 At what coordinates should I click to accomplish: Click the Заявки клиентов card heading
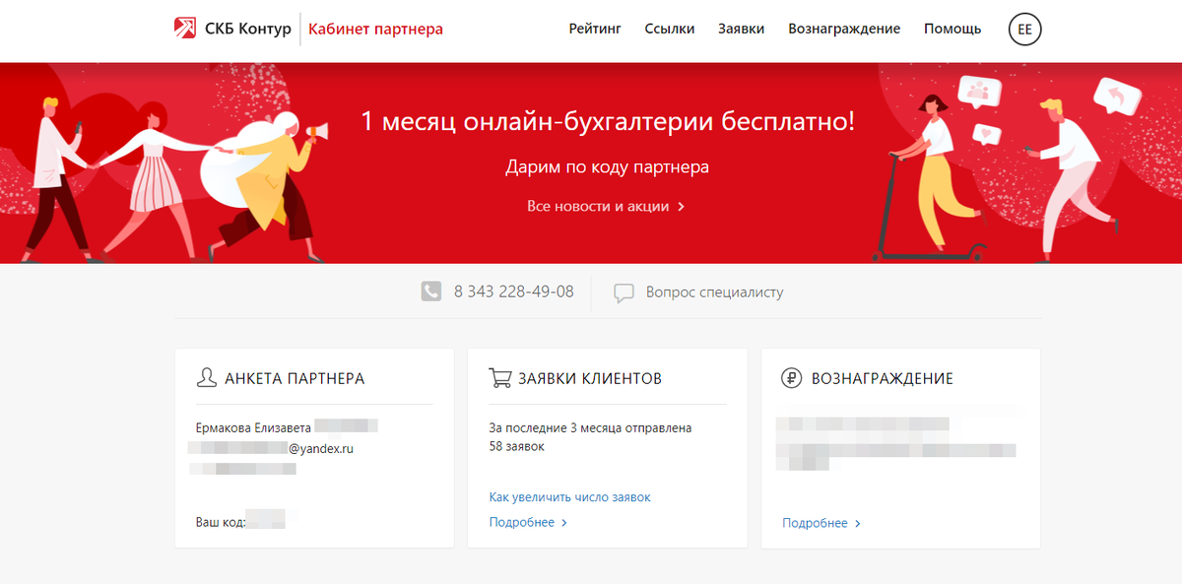[590, 378]
